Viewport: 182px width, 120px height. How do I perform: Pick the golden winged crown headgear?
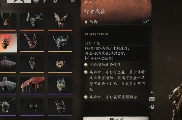click(60, 21)
